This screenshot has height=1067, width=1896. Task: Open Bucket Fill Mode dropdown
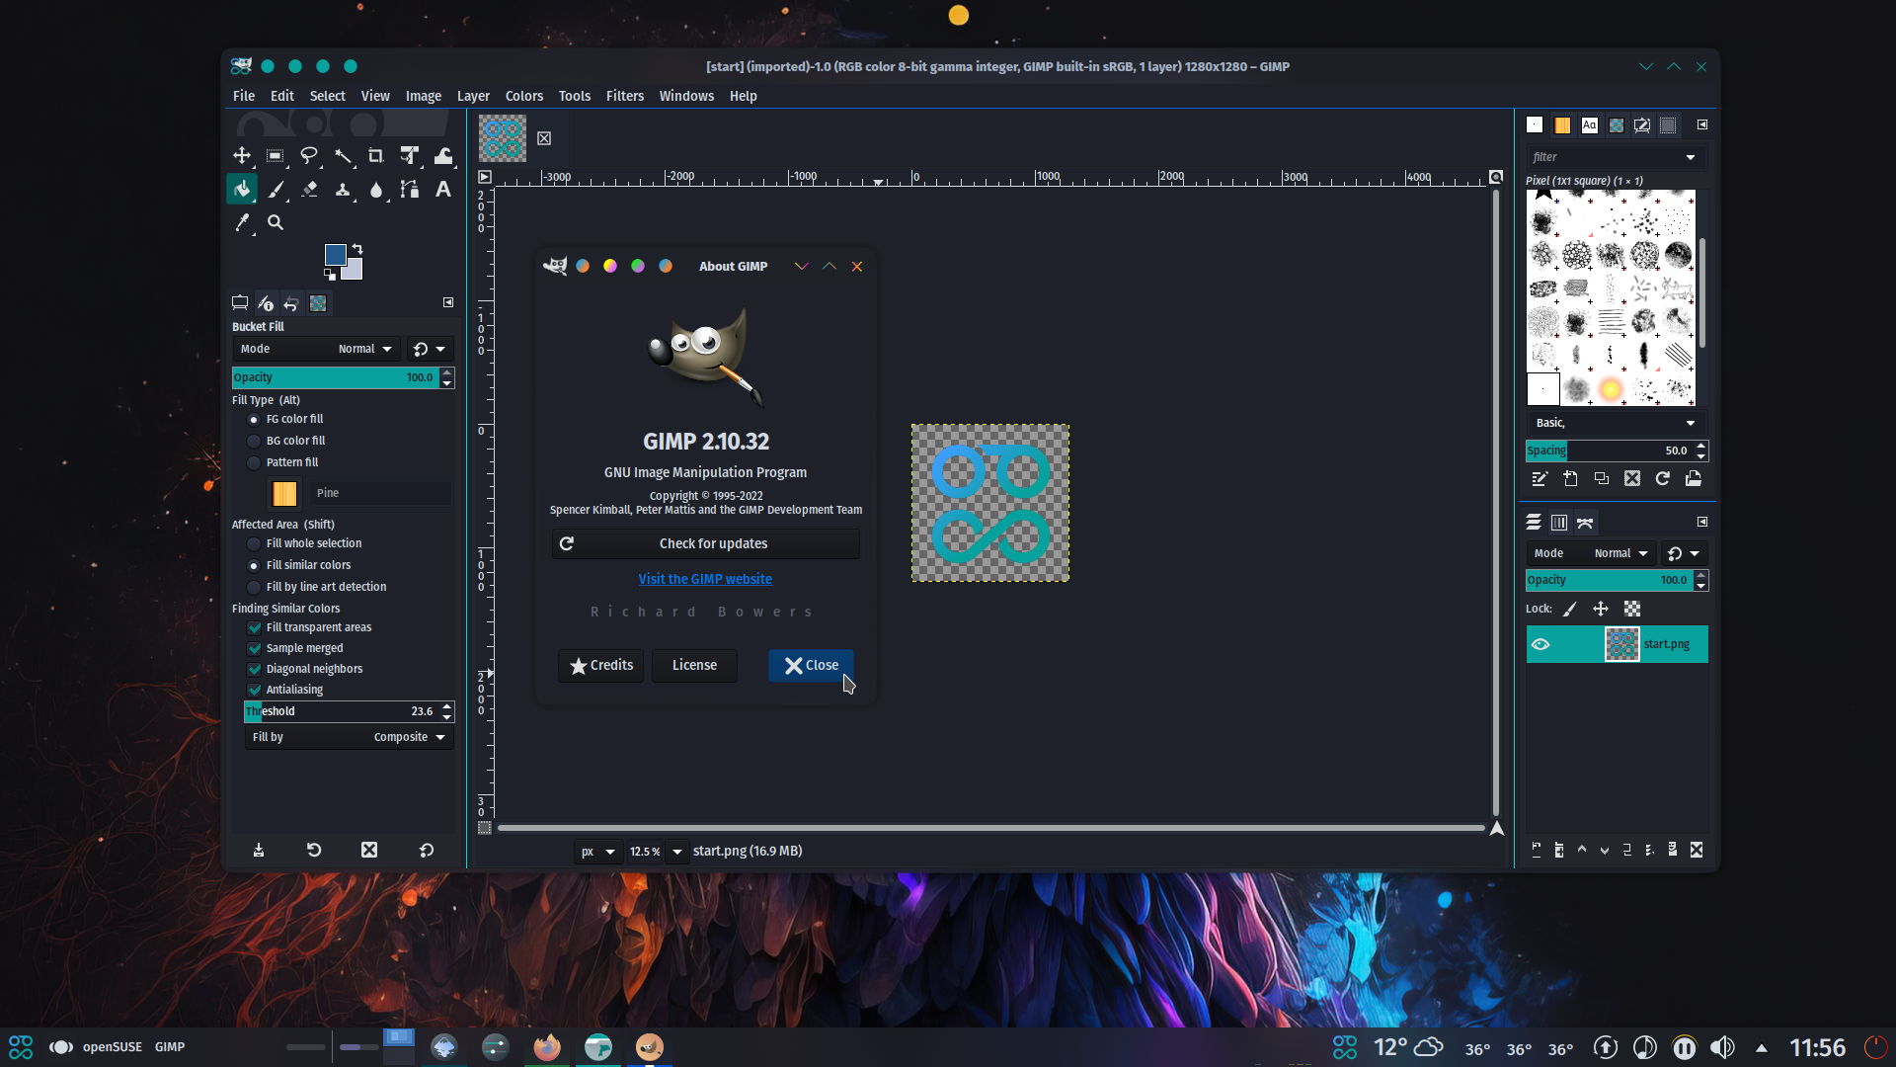(316, 349)
